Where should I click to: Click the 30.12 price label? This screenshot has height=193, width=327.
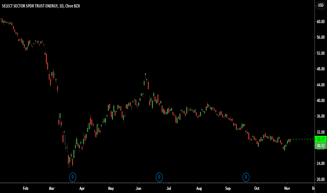321,146
